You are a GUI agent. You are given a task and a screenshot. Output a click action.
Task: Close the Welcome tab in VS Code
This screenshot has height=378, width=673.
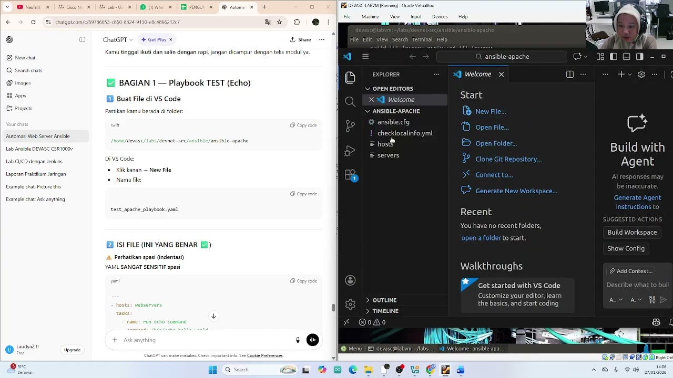(x=501, y=75)
